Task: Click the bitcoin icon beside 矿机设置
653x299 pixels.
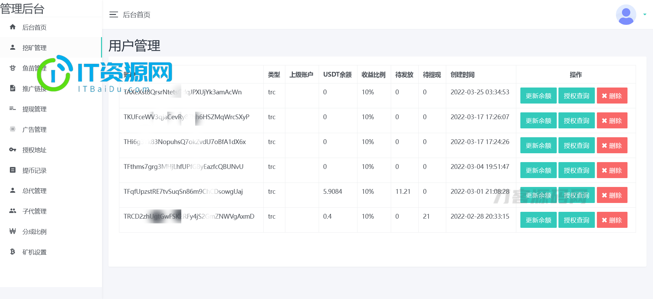Action: click(x=13, y=252)
